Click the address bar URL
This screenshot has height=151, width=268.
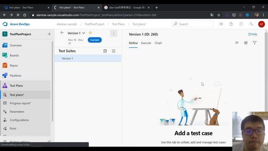coord(96,15)
